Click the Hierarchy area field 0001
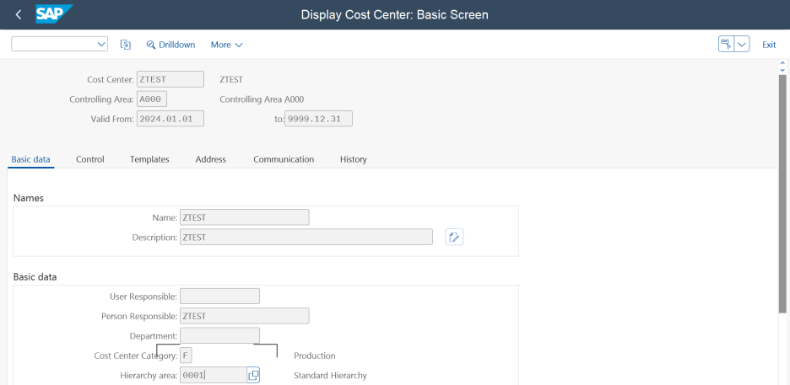The image size is (790, 385). click(214, 376)
